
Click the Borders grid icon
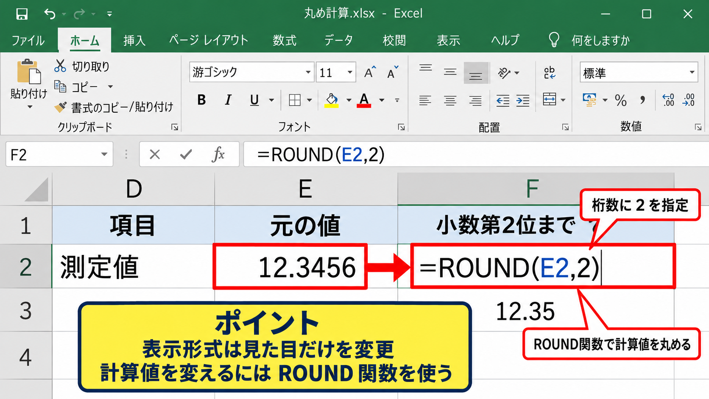pos(295,100)
